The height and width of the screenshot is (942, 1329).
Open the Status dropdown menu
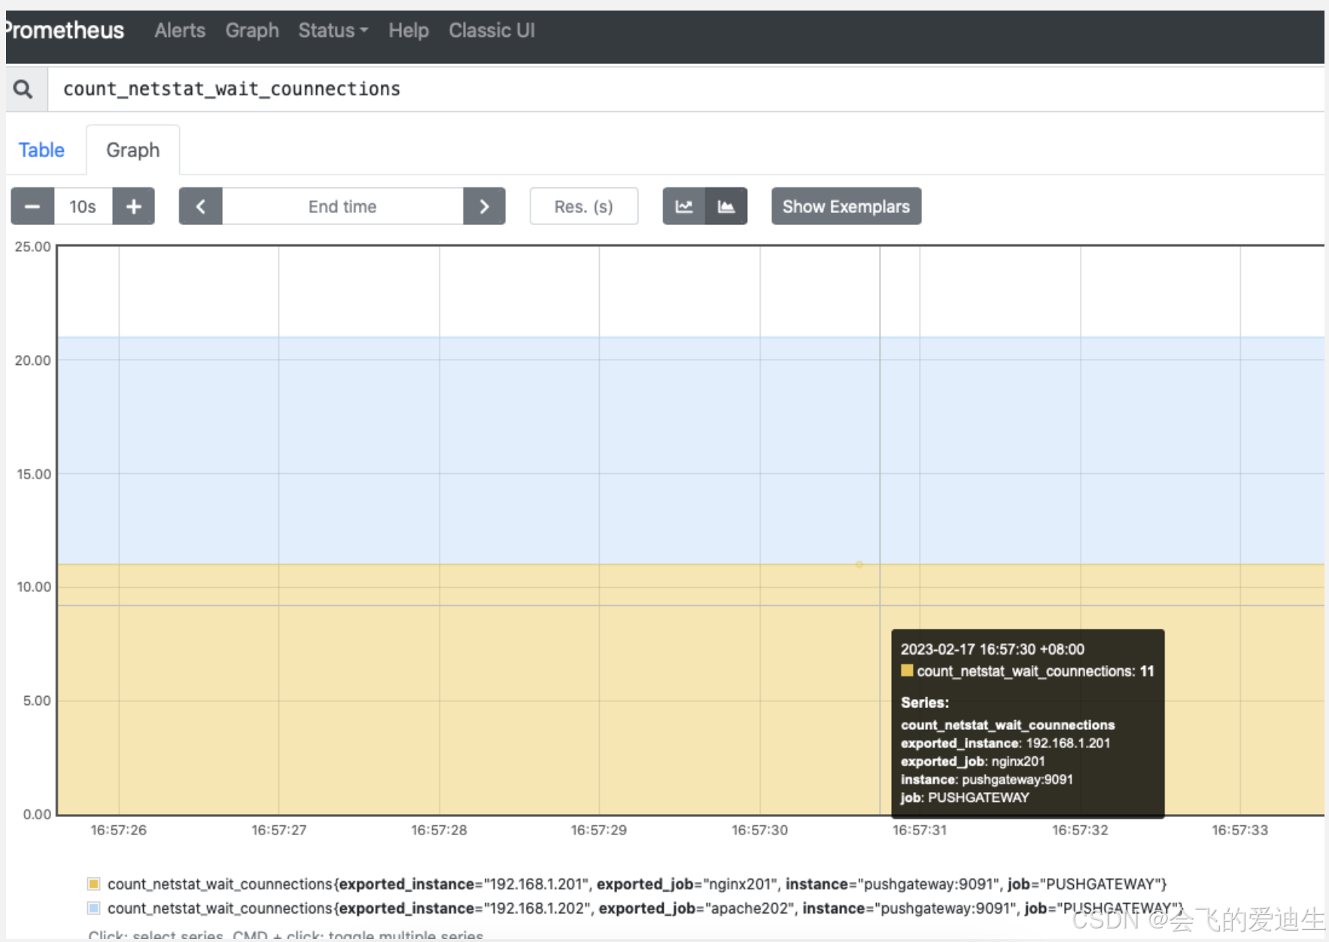(x=333, y=30)
